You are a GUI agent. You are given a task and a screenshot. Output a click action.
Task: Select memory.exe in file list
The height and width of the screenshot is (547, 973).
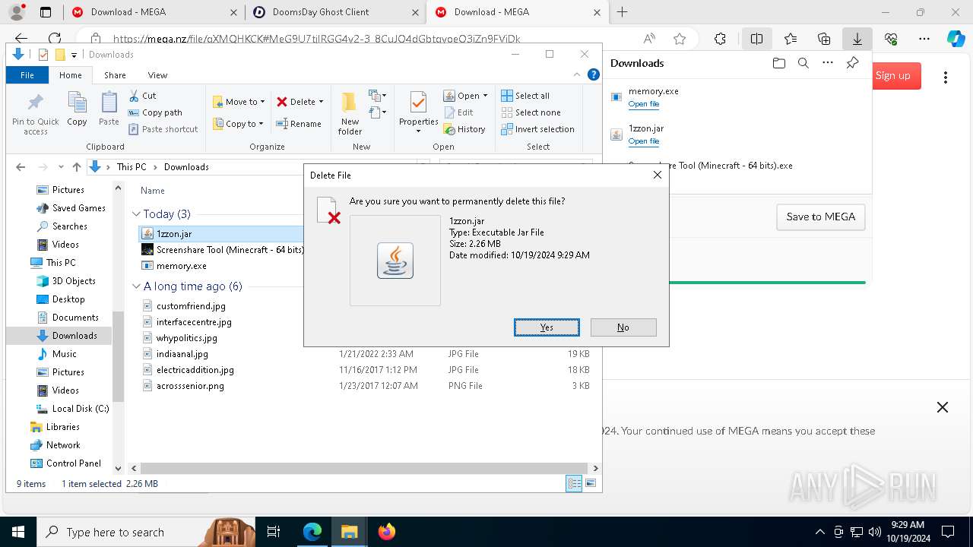(181, 266)
